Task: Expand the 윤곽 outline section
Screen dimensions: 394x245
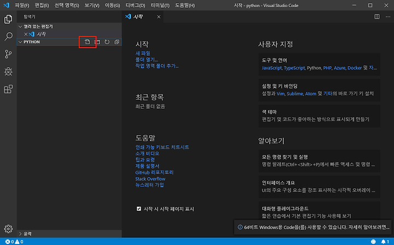Action: point(20,234)
